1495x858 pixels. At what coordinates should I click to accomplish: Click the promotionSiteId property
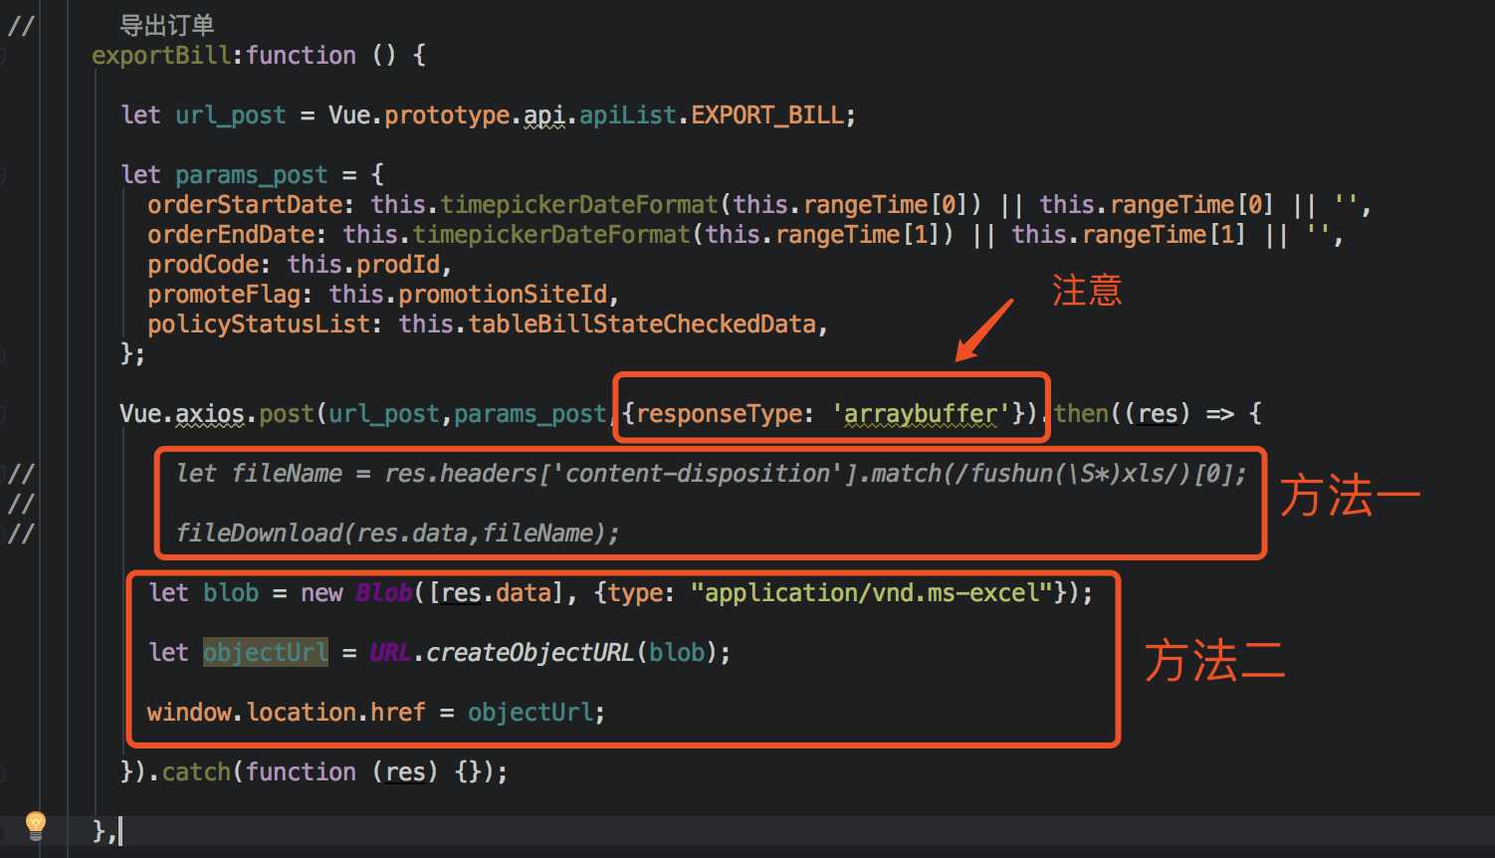[x=503, y=295]
